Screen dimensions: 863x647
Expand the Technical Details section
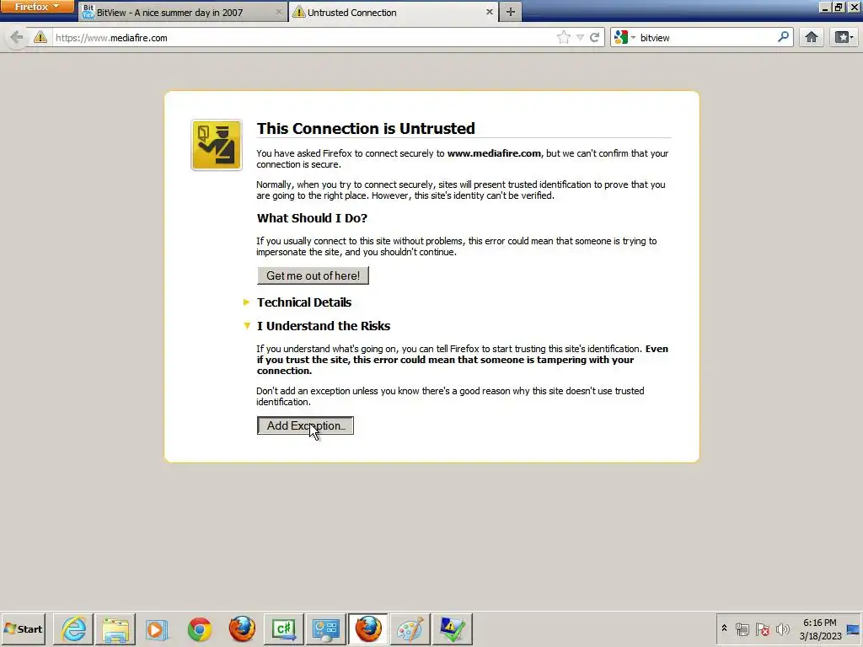pos(303,302)
